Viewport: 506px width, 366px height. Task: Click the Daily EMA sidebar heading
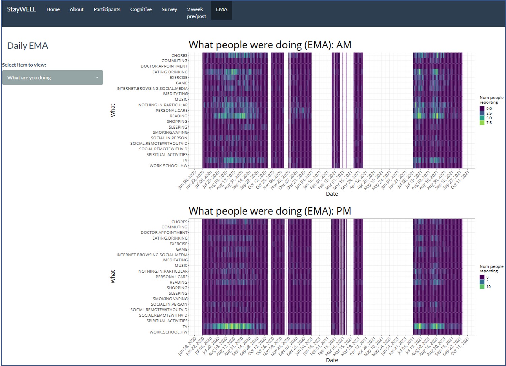click(28, 46)
